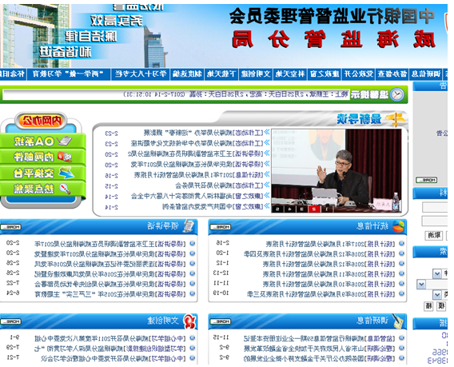Click the 温馨提示 scrolling notice text
This screenshot has height=367, width=454.
point(237,94)
